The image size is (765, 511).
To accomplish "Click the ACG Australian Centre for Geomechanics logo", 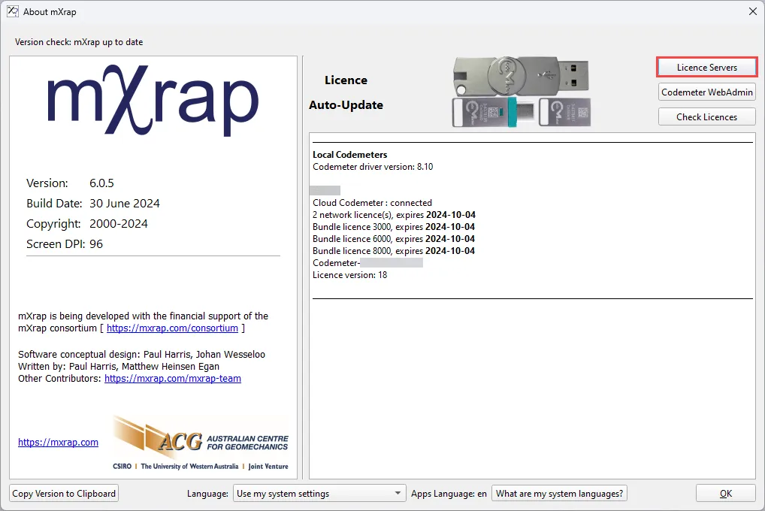I will pos(201,443).
